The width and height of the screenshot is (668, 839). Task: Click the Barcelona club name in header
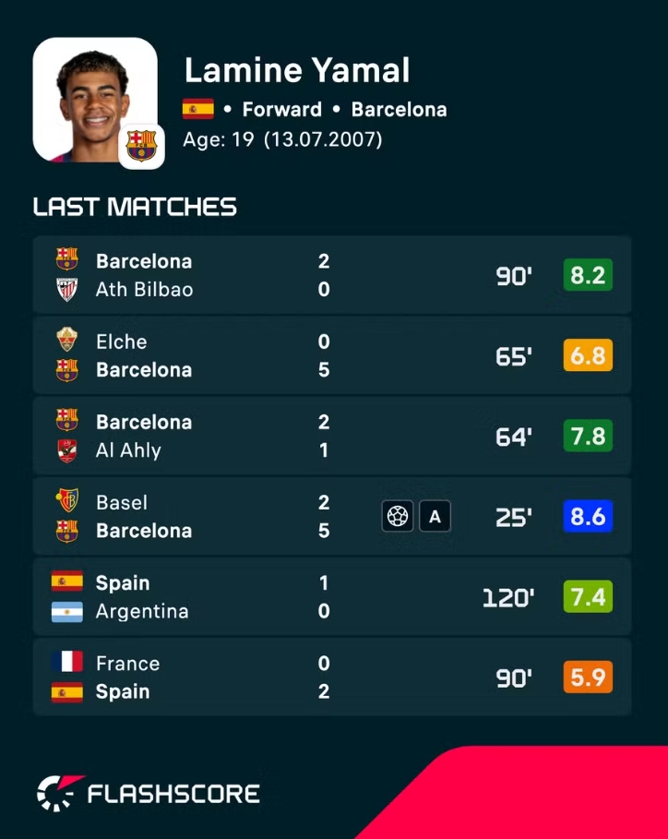(x=399, y=110)
